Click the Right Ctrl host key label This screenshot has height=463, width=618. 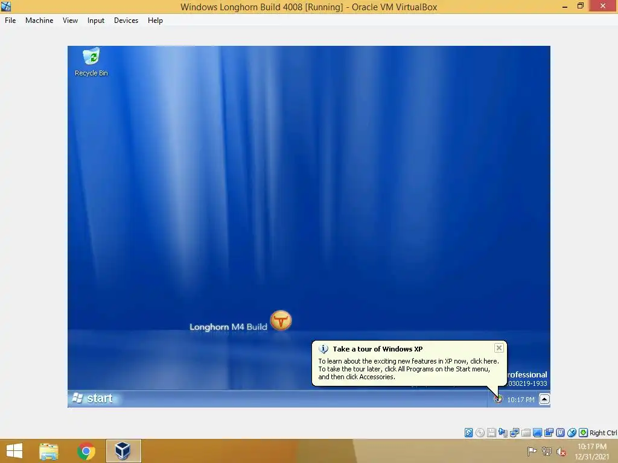click(603, 433)
